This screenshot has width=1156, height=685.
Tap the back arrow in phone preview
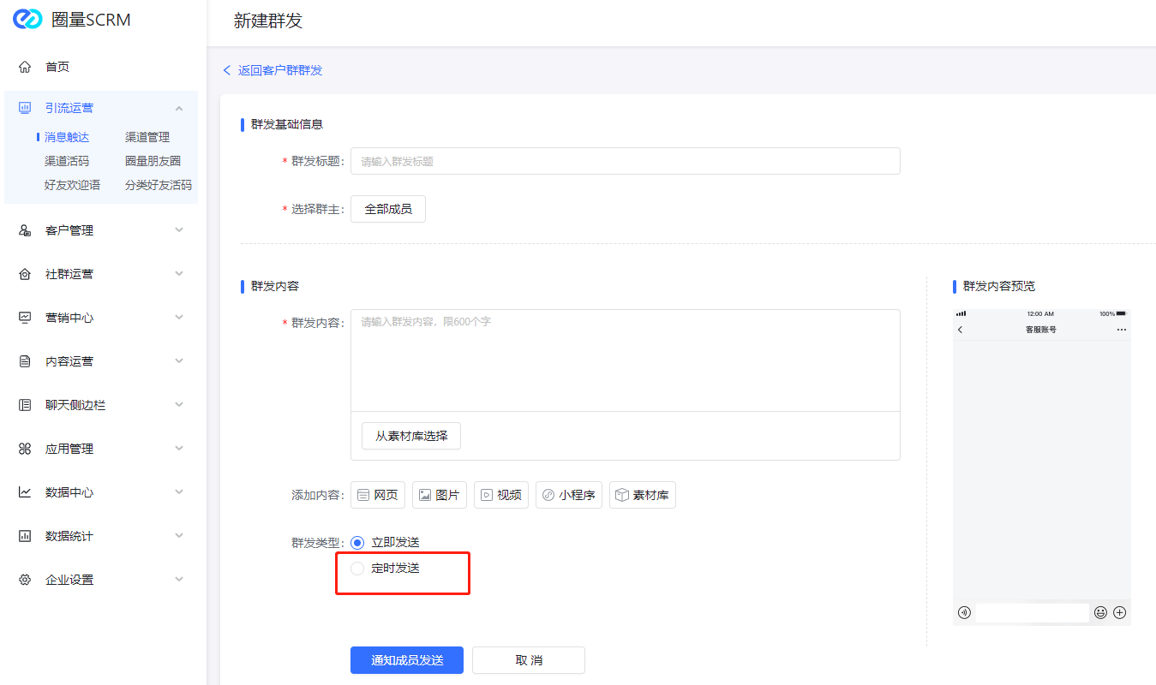(x=961, y=330)
